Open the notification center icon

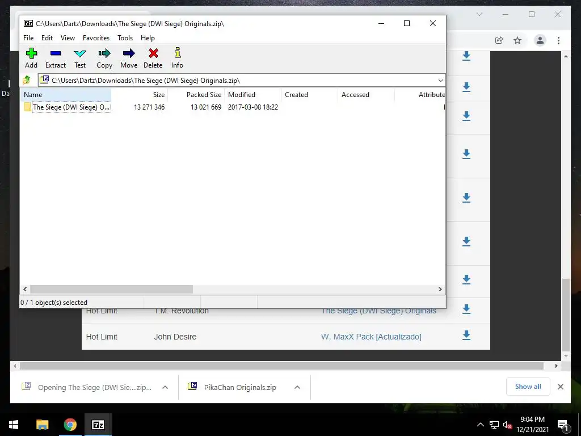[563, 425]
